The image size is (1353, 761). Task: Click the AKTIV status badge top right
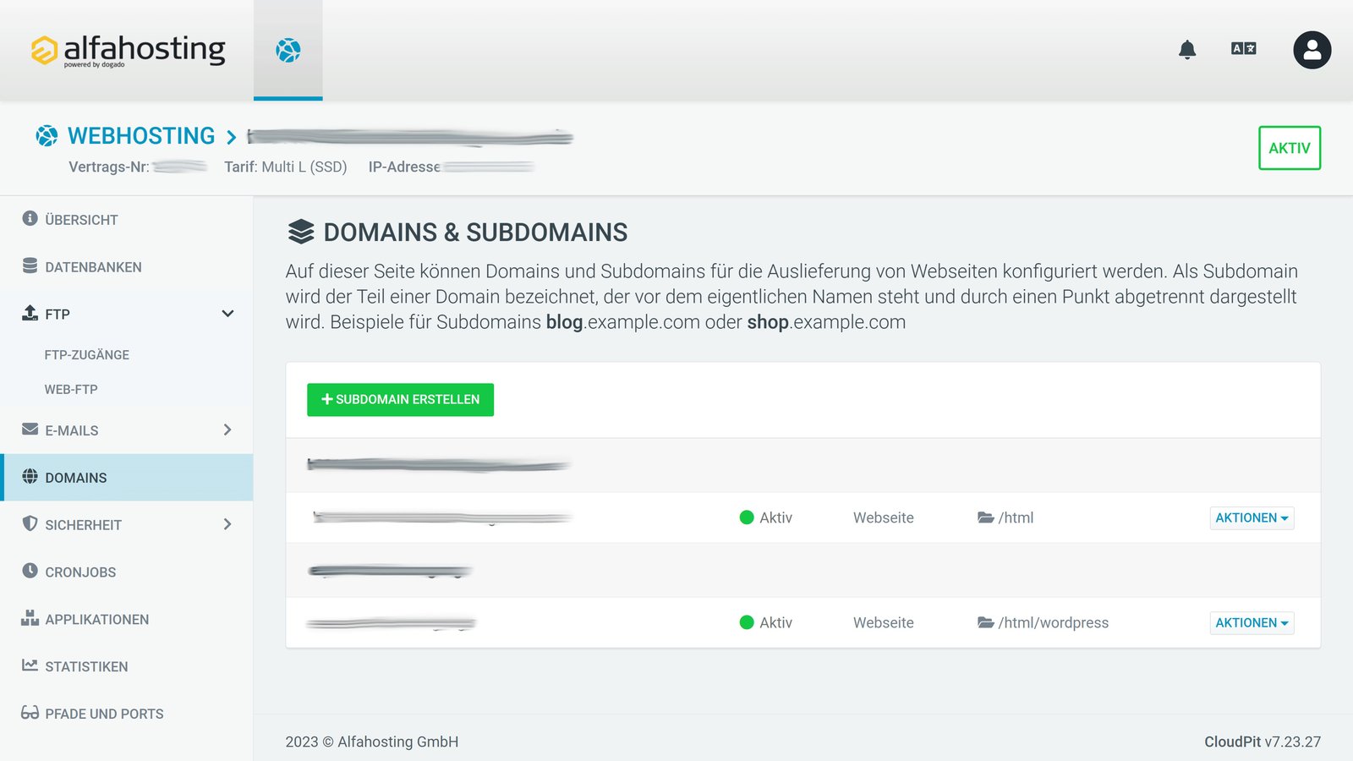click(x=1289, y=148)
